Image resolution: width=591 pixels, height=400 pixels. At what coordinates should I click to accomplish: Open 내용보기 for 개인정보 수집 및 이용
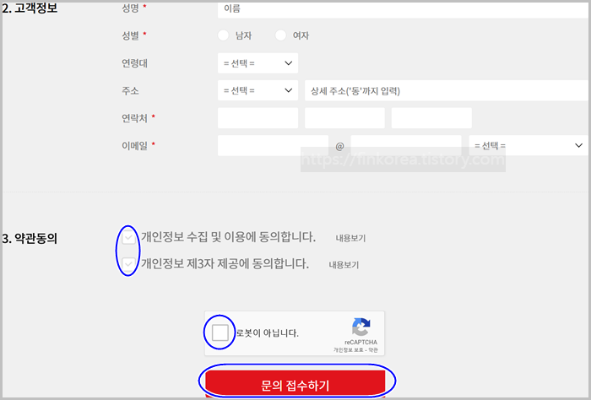tap(350, 238)
